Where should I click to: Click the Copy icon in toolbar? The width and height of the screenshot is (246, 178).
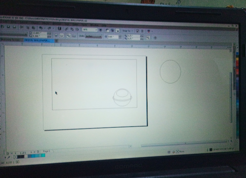point(28,28)
